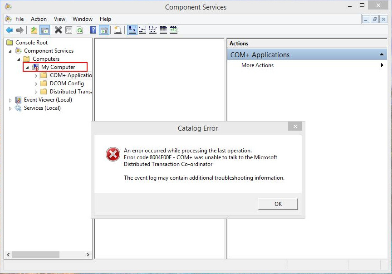Select Small Icons view toolbar button
This screenshot has height=274, width=392.
[x=142, y=30]
